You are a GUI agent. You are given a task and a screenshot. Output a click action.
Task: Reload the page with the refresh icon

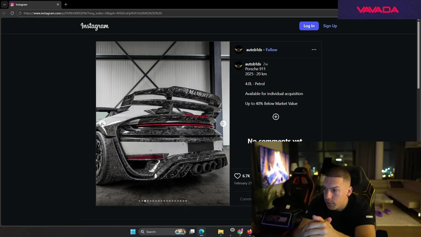[x=12, y=13]
